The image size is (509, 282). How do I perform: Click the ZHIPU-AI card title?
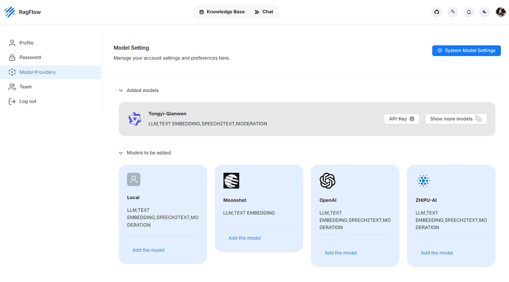426,200
